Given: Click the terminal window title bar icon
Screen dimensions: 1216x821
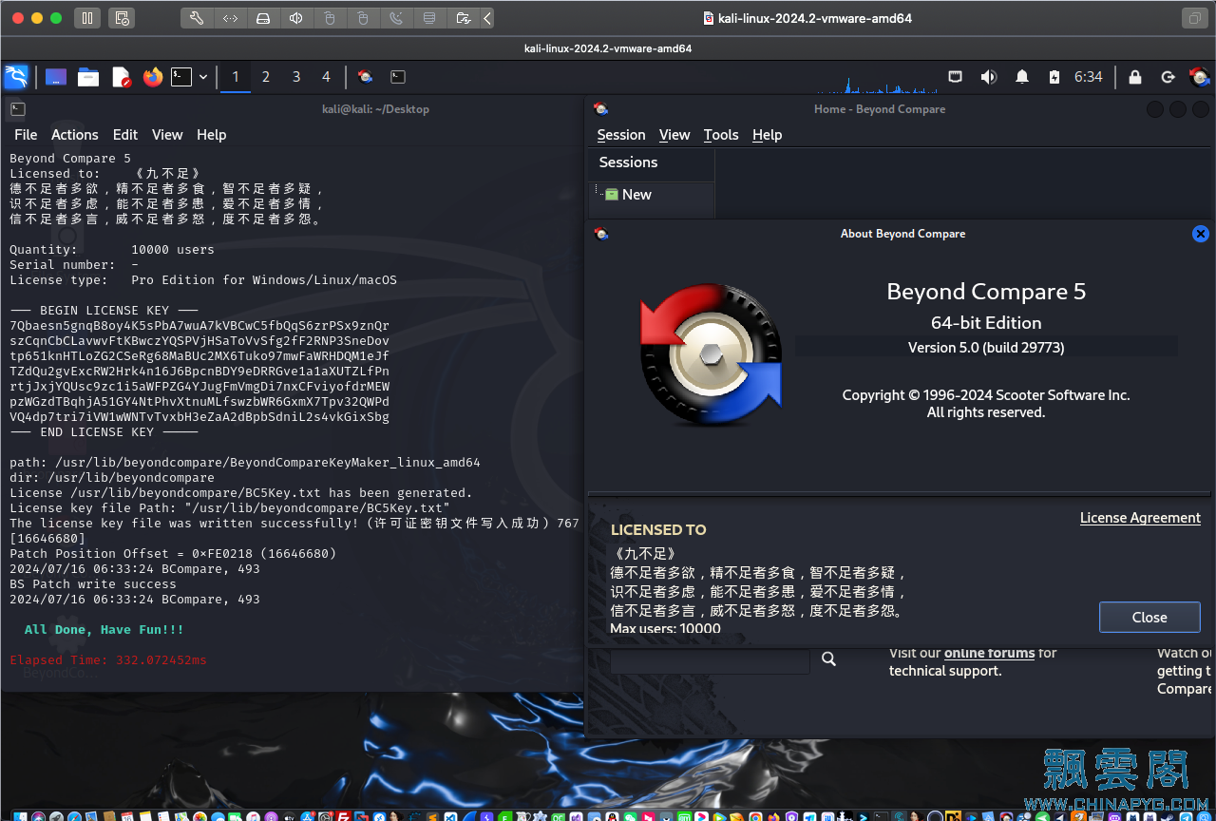Looking at the screenshot, I should [17, 109].
